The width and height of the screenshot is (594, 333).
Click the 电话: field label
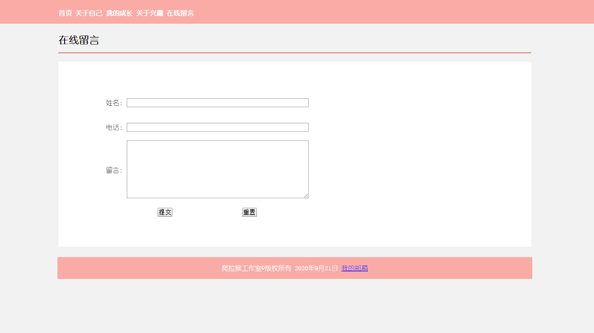pos(114,128)
